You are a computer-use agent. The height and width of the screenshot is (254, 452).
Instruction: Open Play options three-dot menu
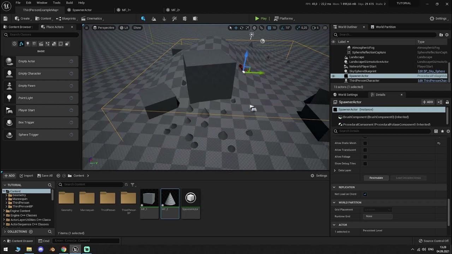pos(270,18)
